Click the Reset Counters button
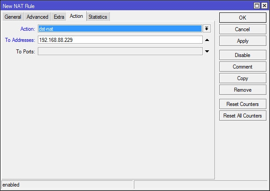Image resolution: width=270 pixels, height=191 pixels. click(x=242, y=104)
